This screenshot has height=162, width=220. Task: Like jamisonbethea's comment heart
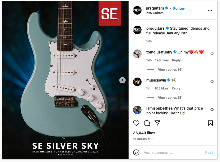pos(212,109)
